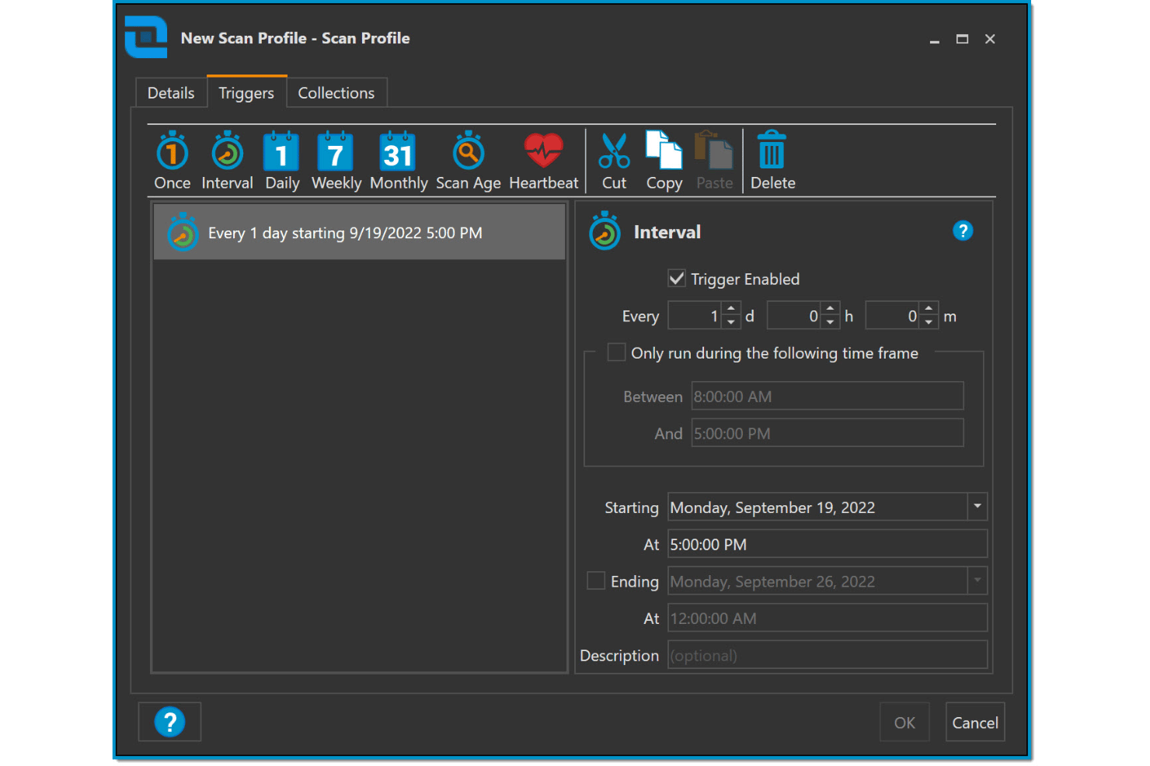Image resolution: width=1150 pixels, height=766 pixels.
Task: Click the And 5:00:00 PM field
Action: 828,433
